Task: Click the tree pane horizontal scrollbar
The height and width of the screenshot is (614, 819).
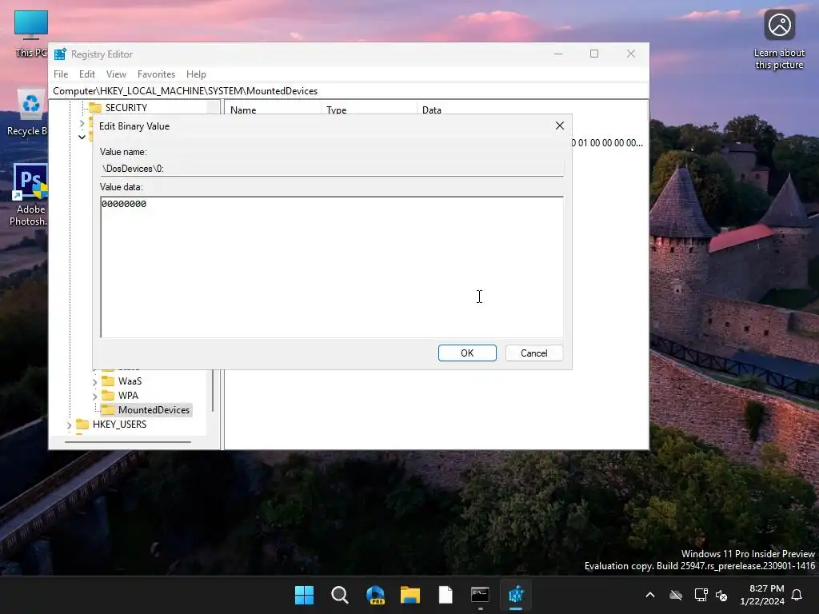Action: (127, 441)
